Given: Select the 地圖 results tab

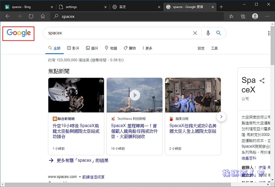Looking at the screenshot, I should coord(111,48).
